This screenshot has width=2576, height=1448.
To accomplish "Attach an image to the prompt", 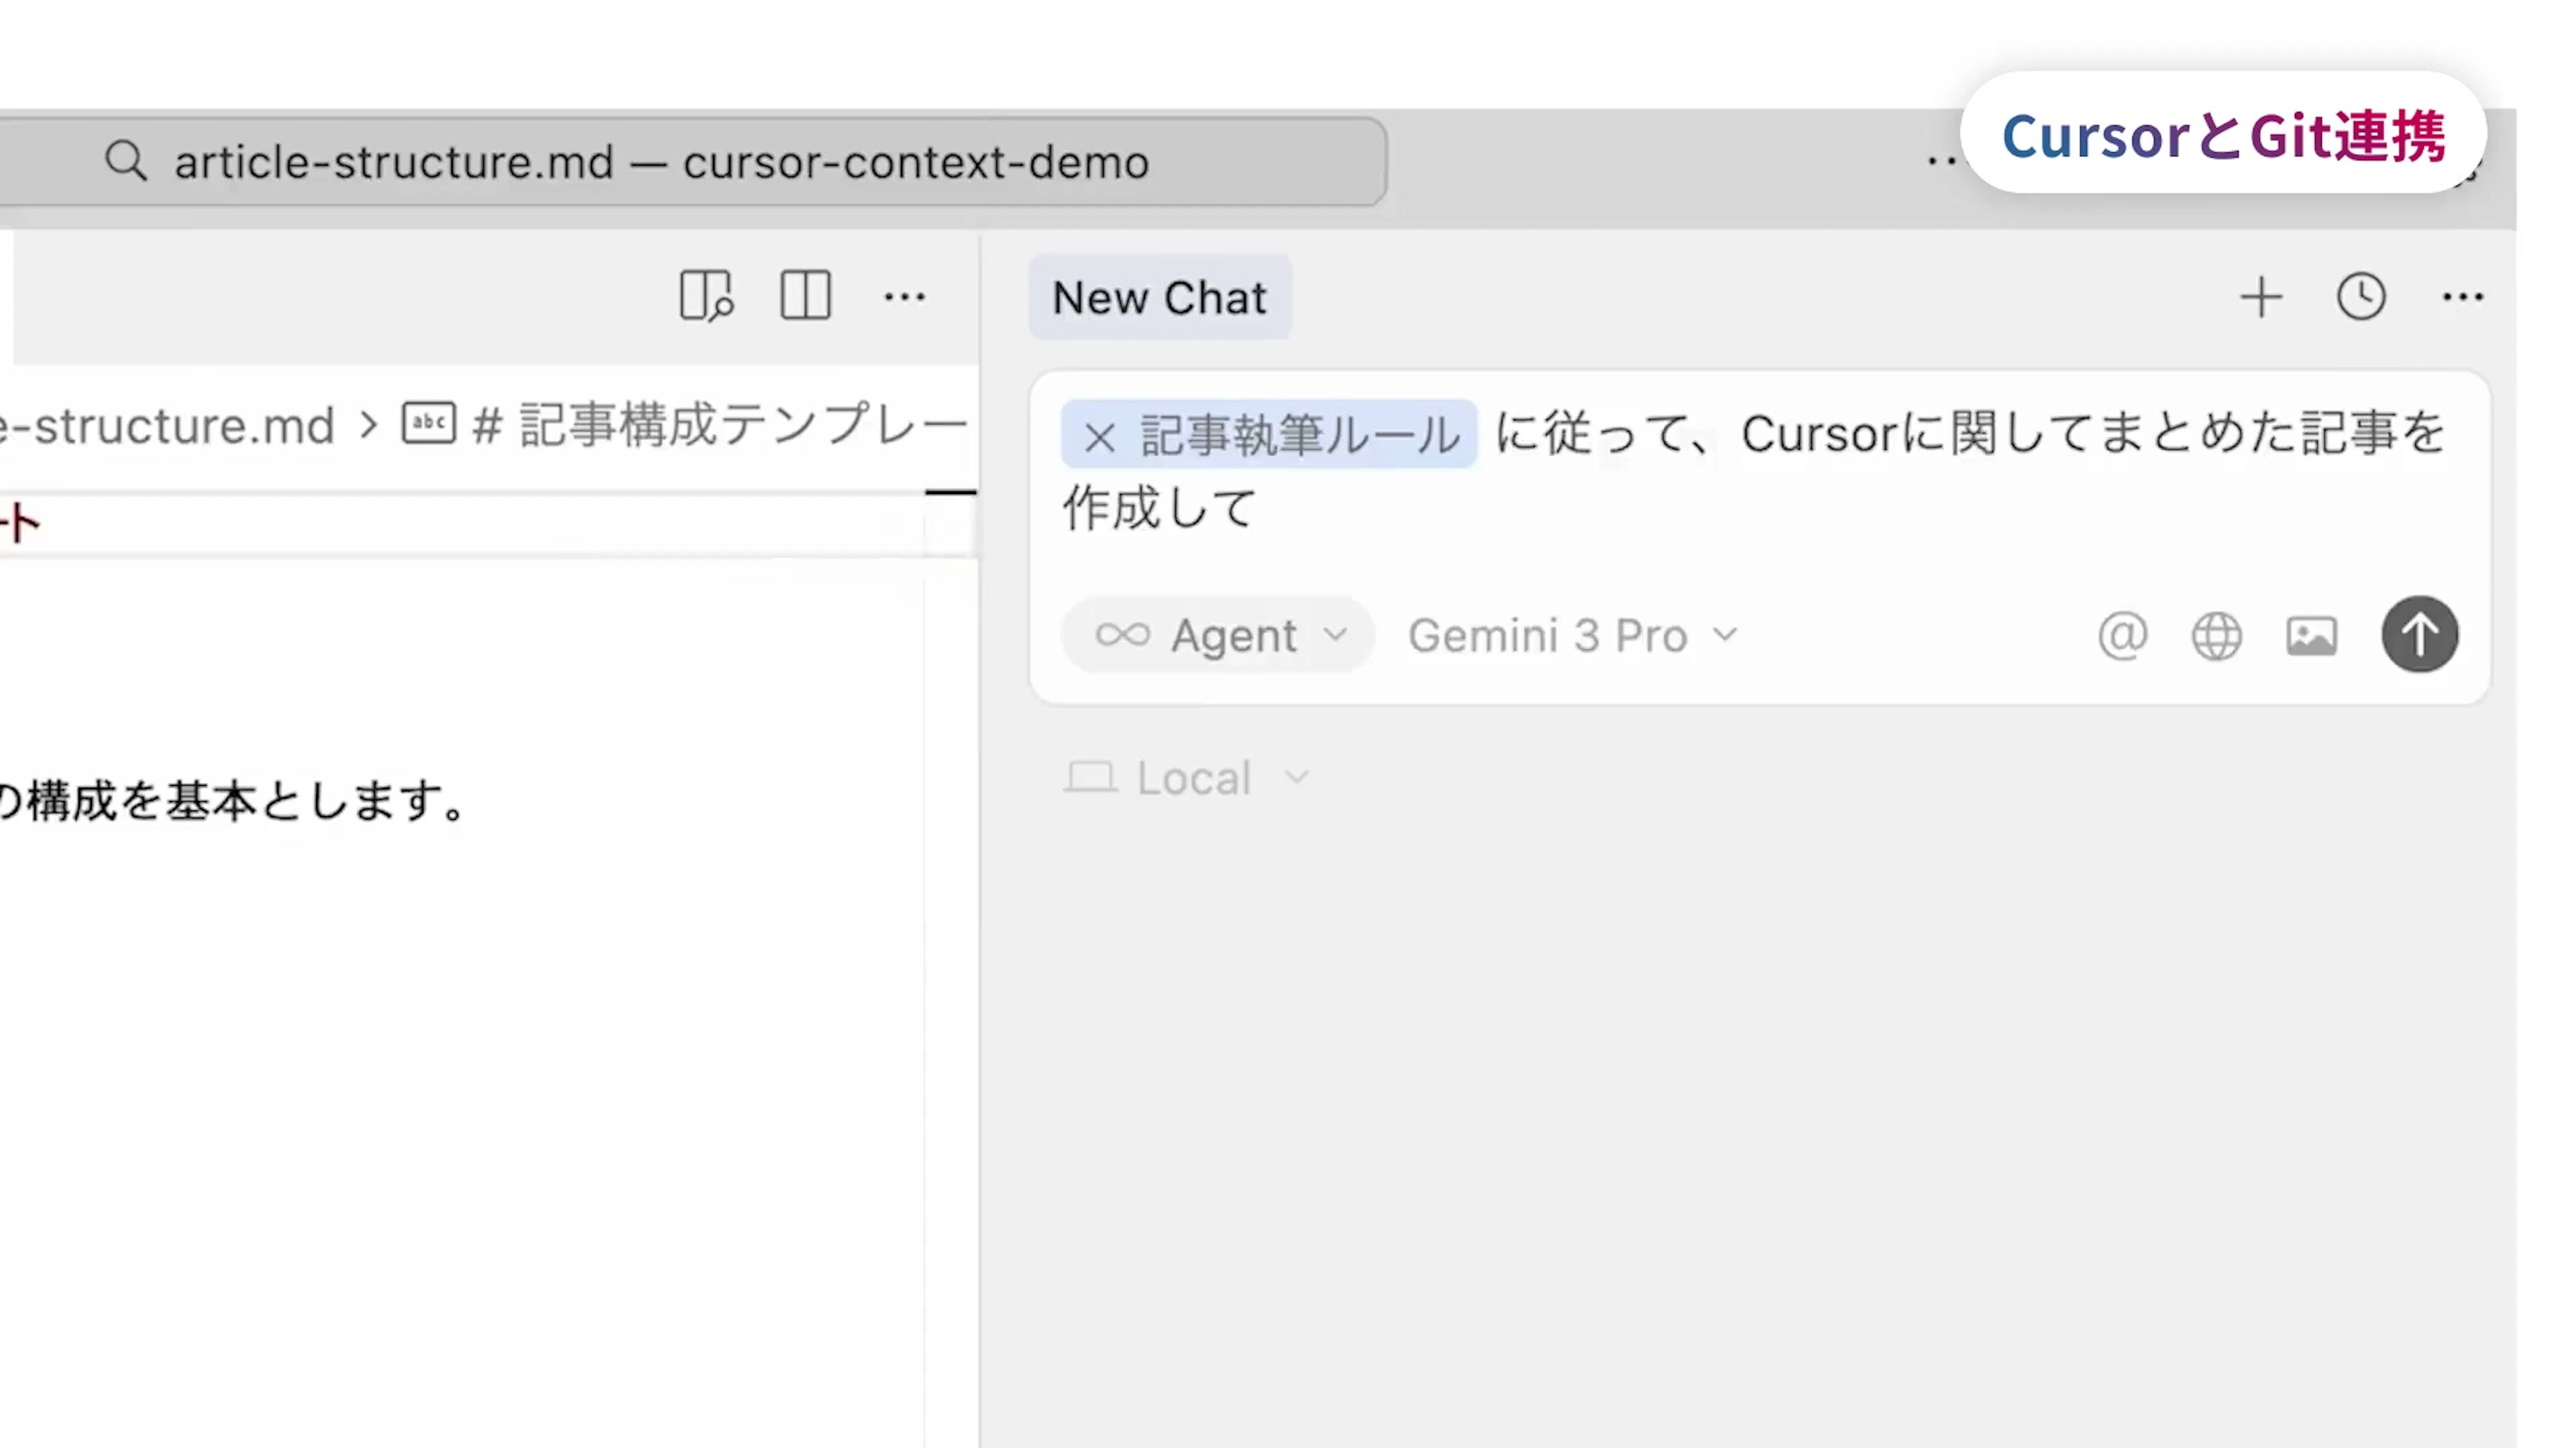I will point(2311,636).
